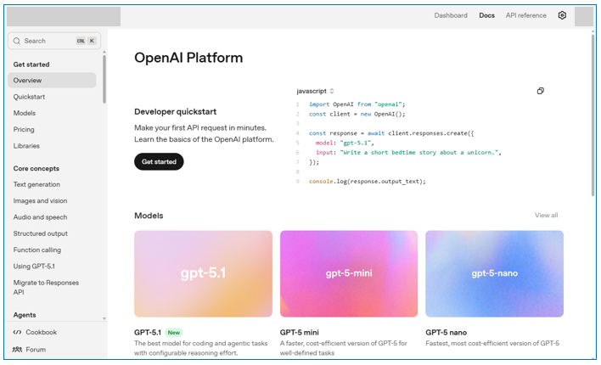Copy the code sample with copy icon
This screenshot has height=365, width=601.
[540, 91]
